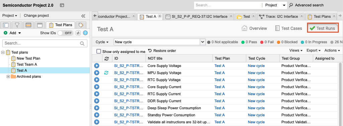Click the sync column header icon
This screenshot has width=343, height=126.
coord(107,59)
